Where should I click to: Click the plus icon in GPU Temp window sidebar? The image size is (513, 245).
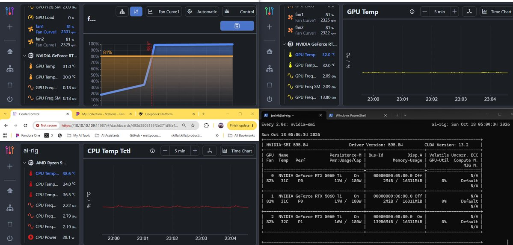click(x=269, y=27)
